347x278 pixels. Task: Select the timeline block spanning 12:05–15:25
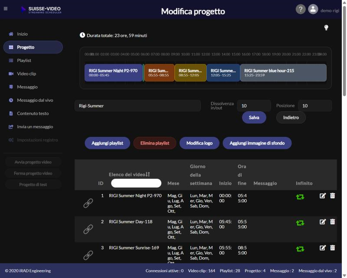click(223, 73)
